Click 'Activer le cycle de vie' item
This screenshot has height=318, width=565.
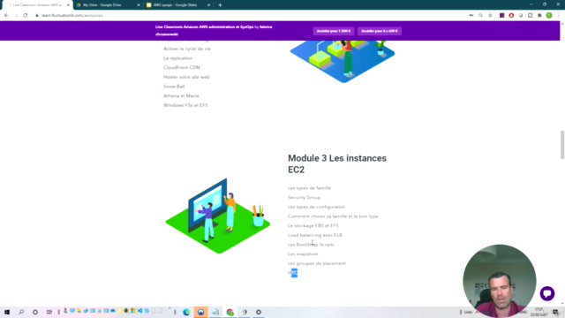coord(186,49)
